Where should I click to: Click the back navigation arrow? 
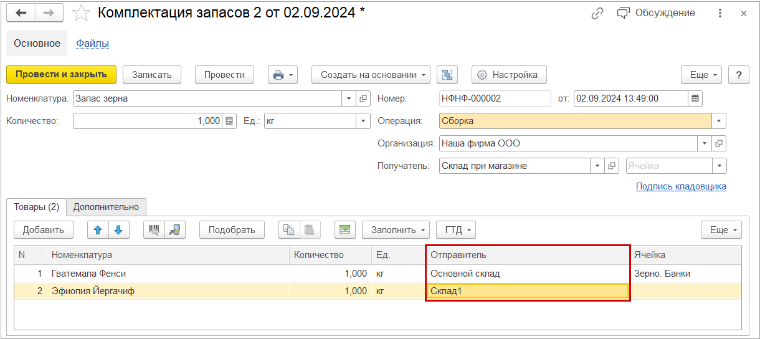click(21, 13)
